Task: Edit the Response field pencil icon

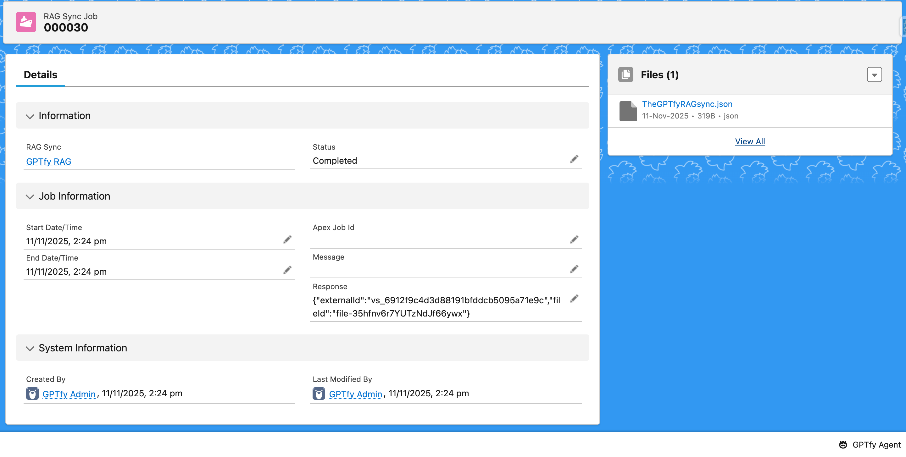Action: pos(574,299)
